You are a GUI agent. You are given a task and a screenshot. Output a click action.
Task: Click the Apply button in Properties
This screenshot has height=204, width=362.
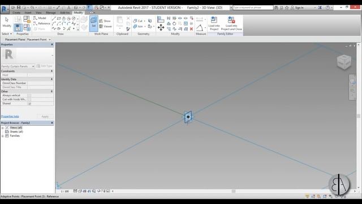pos(45,116)
